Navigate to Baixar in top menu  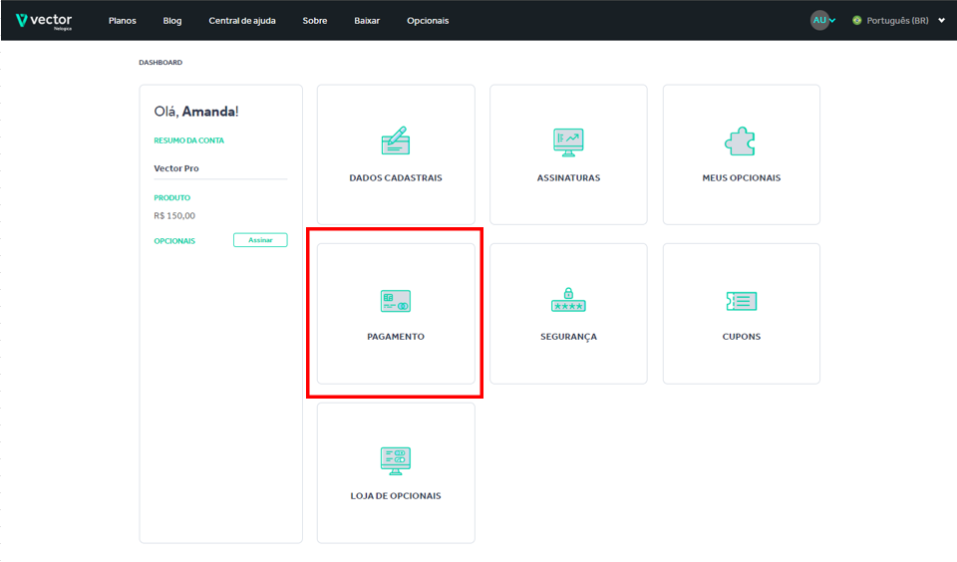click(x=367, y=21)
